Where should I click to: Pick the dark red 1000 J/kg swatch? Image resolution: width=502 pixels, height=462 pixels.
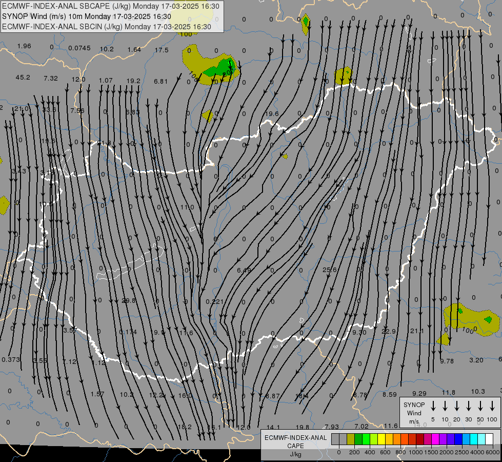420,439
